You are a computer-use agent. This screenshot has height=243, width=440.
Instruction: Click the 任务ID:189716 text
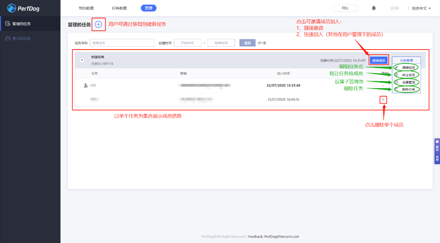102,64
